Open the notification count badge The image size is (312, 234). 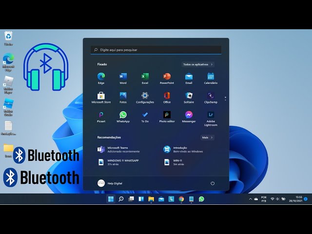point(306,199)
